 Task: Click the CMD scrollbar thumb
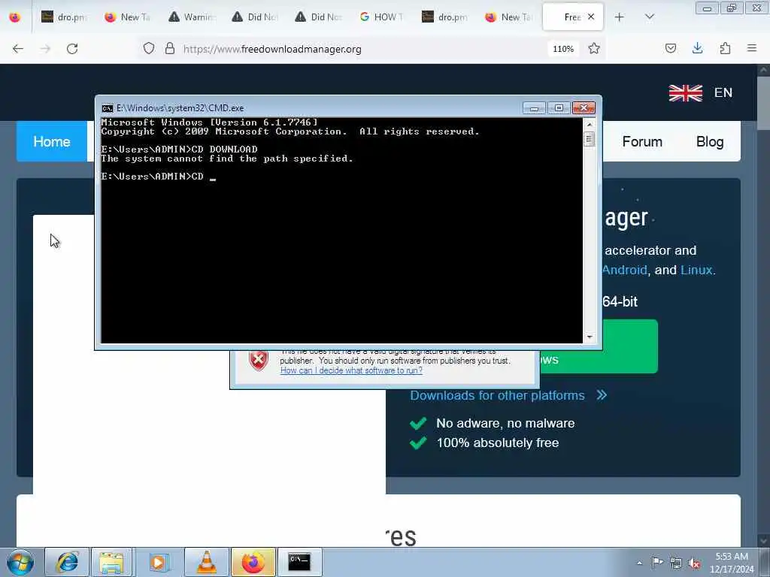590,139
